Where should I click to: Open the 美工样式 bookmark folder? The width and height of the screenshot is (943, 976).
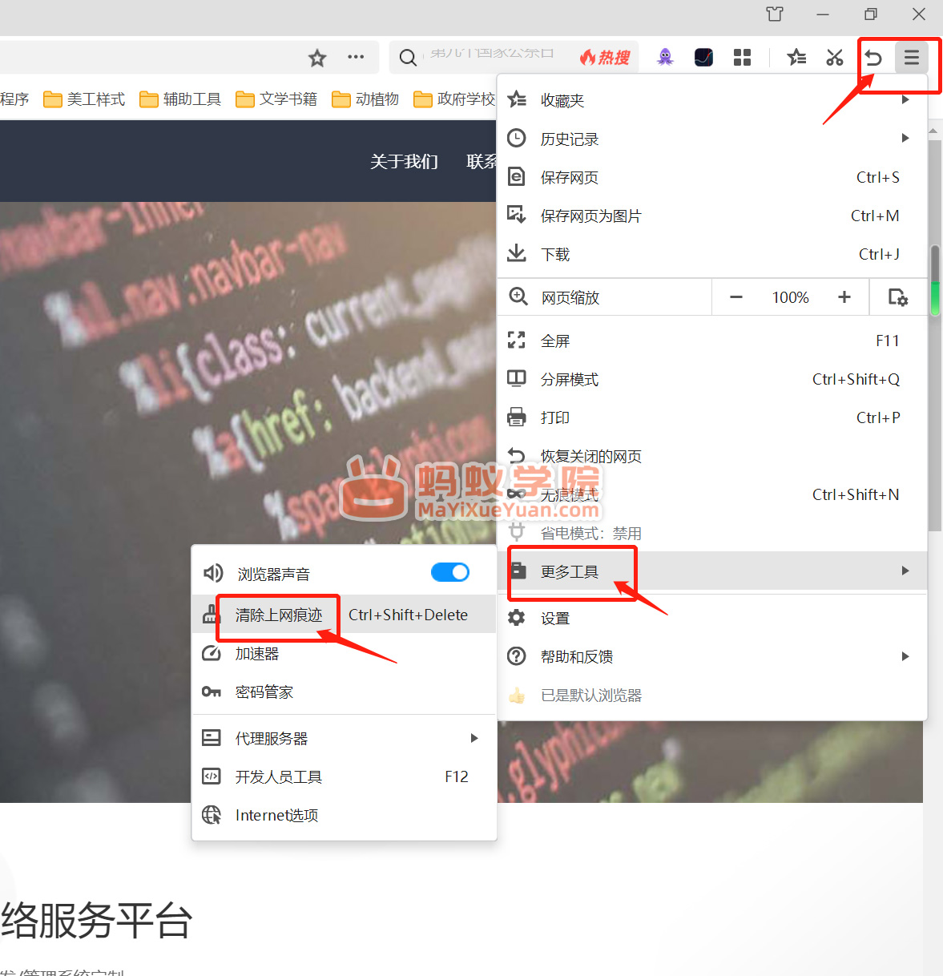click(x=84, y=99)
